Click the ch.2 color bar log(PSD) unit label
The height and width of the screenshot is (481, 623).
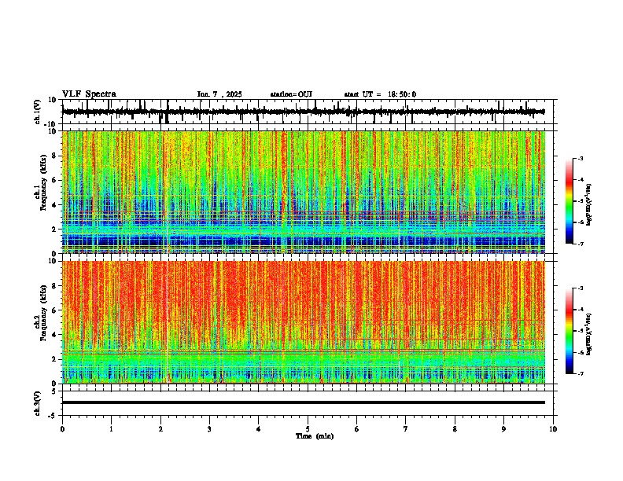point(589,335)
